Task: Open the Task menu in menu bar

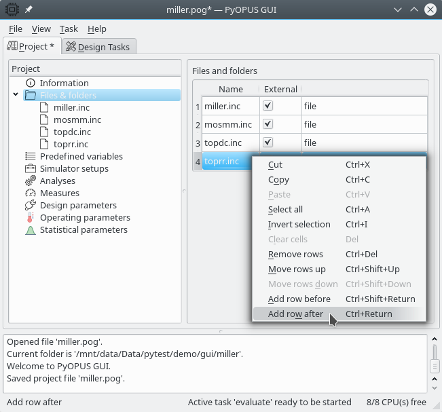Action: 69,29
